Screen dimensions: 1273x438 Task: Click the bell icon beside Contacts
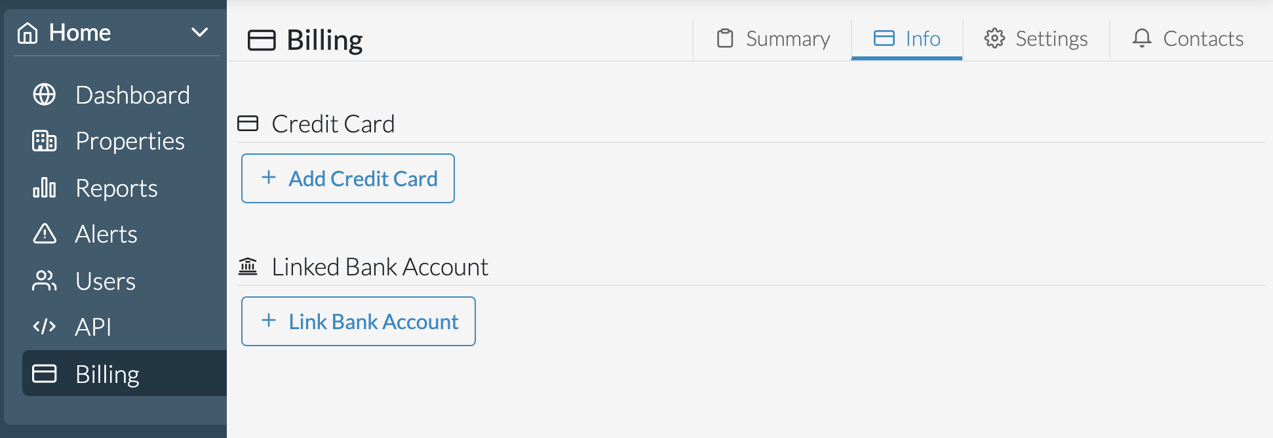click(1142, 39)
